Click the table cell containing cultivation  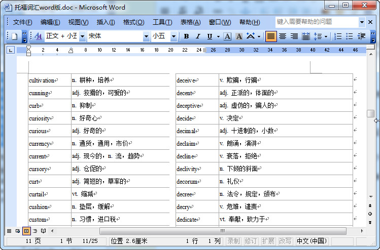50,80
